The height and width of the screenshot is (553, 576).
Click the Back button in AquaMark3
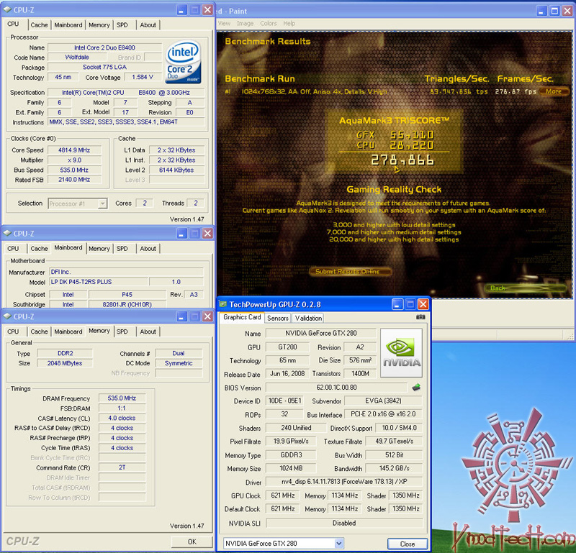[x=526, y=288]
